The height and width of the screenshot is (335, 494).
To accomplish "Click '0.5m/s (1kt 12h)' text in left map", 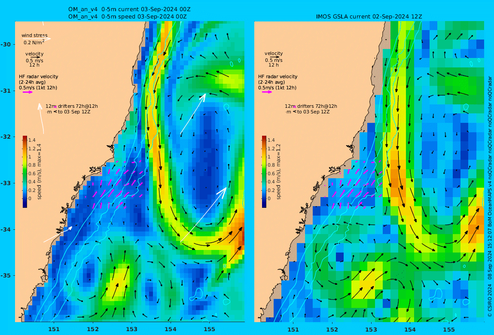I will tap(38, 88).
